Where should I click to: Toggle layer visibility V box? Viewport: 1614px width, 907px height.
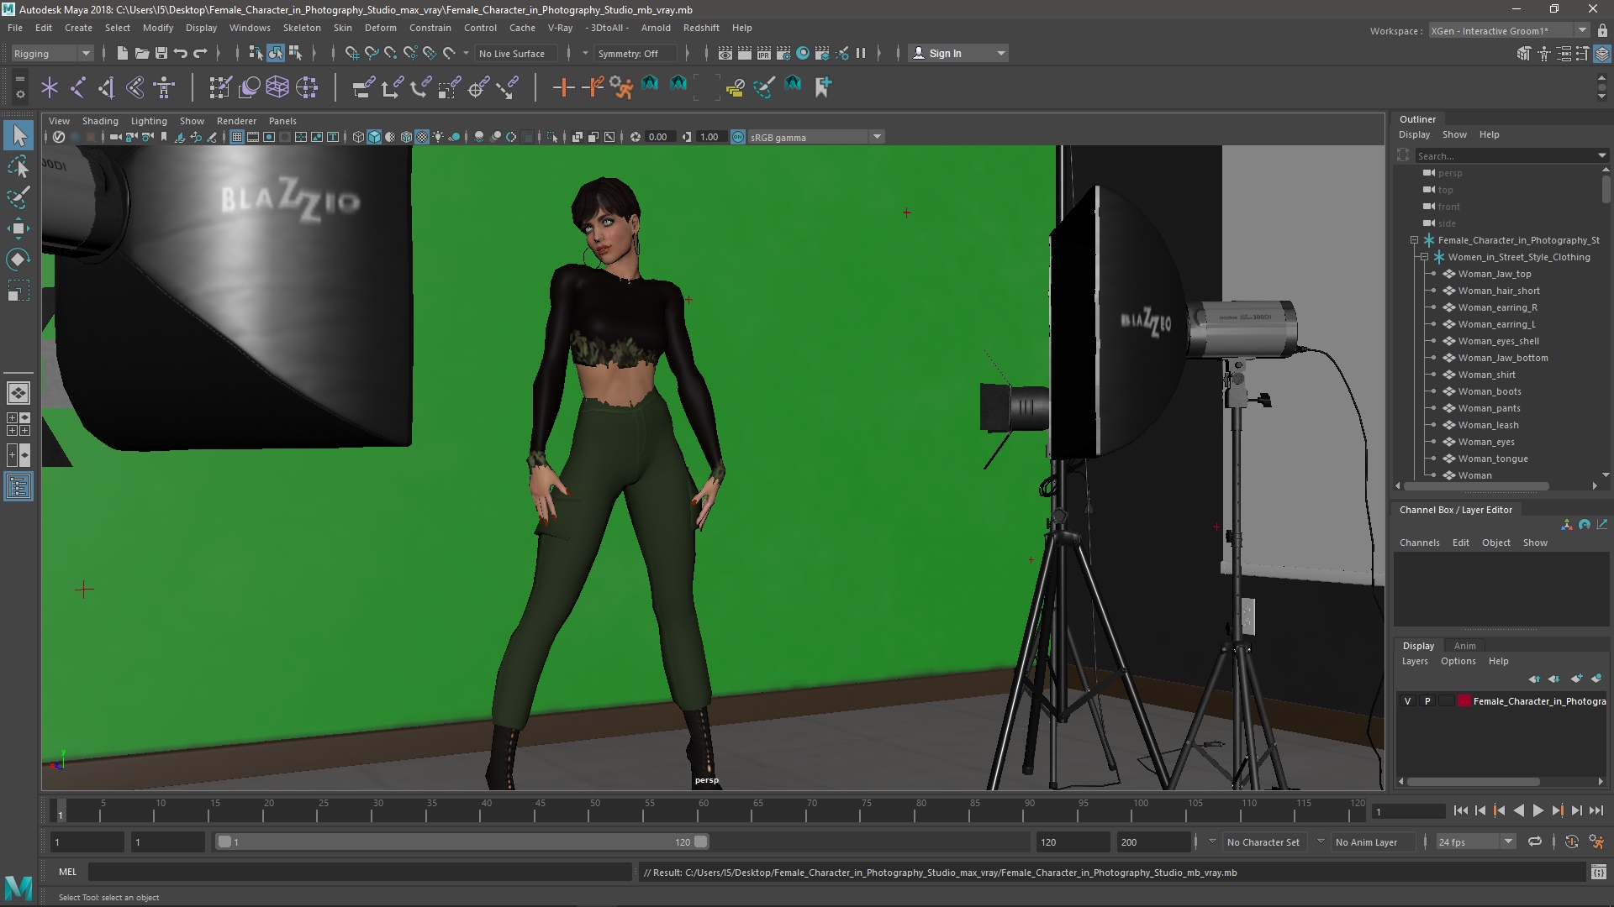click(x=1408, y=701)
